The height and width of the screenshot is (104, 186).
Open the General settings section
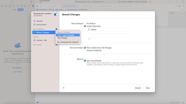pyautogui.click(x=40, y=21)
